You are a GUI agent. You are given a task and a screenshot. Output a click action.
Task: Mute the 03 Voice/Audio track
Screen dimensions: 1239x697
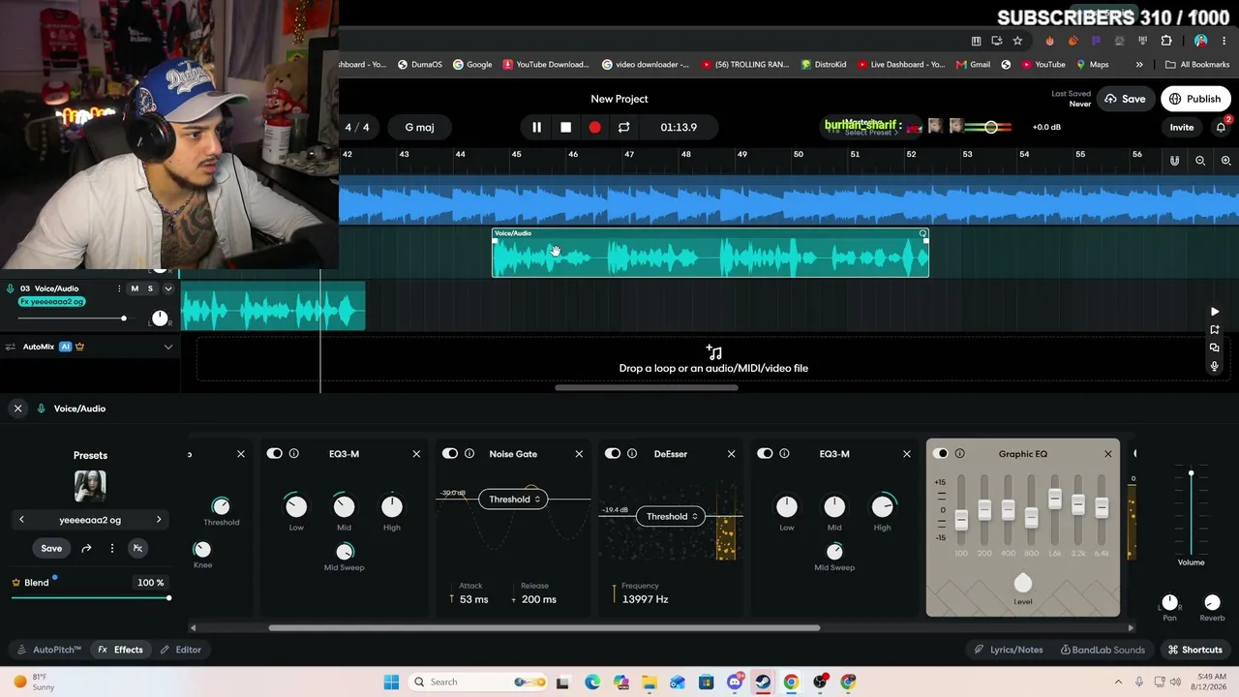[135, 288]
